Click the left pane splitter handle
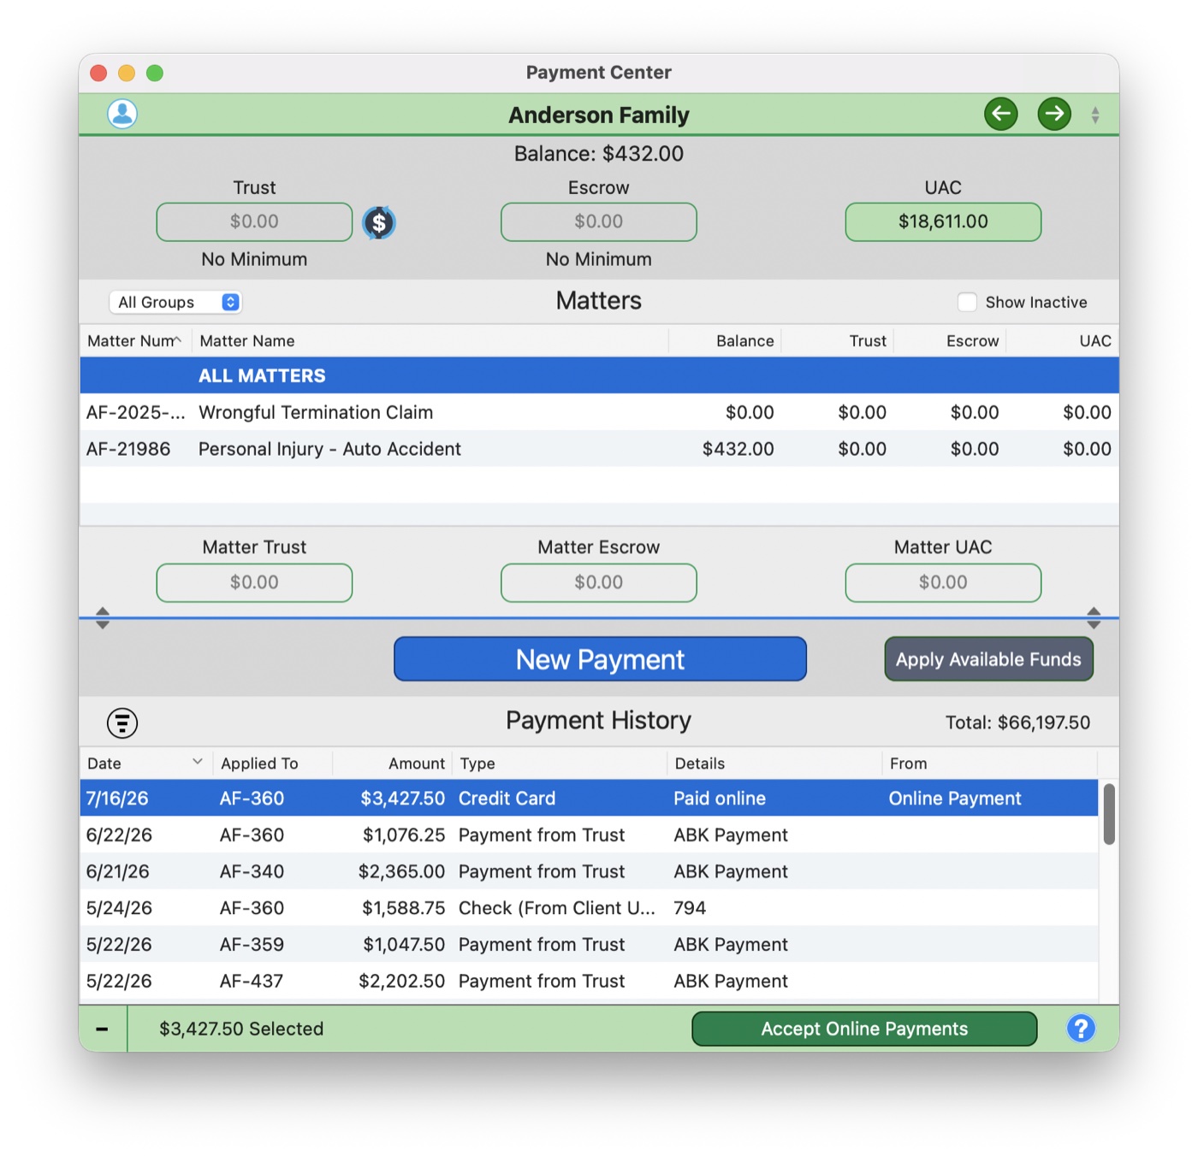The height and width of the screenshot is (1156, 1198). pyautogui.click(x=103, y=618)
